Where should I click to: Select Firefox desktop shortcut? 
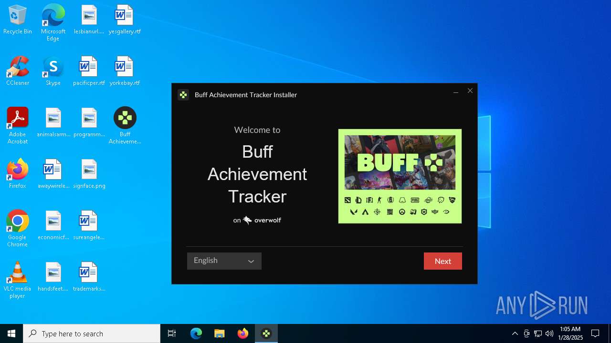click(18, 174)
